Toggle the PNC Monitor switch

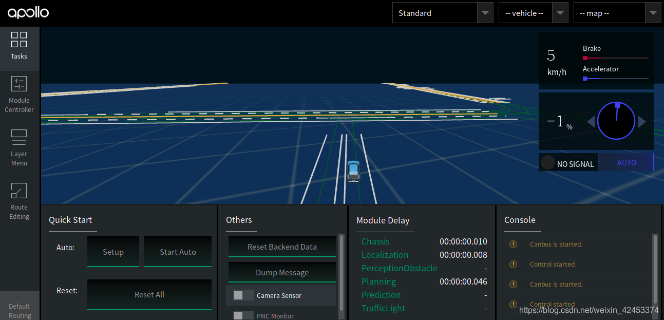tap(243, 316)
